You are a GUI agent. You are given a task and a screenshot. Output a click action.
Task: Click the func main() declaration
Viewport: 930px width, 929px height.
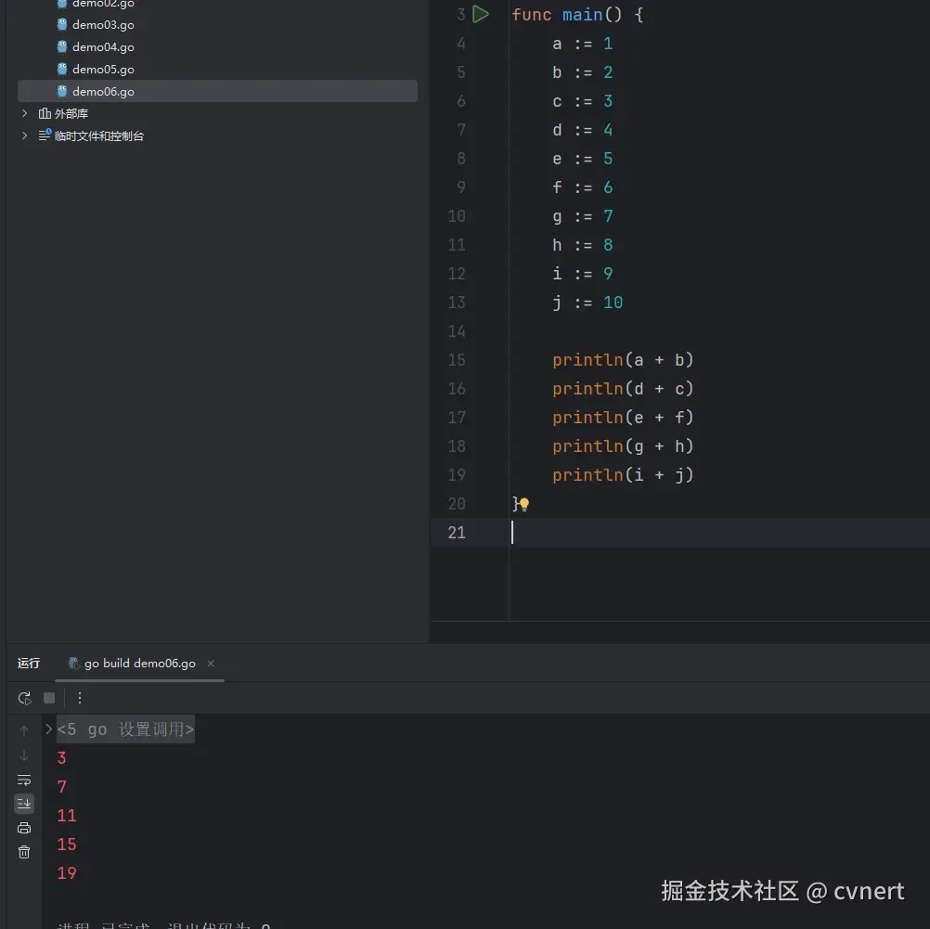click(x=577, y=15)
